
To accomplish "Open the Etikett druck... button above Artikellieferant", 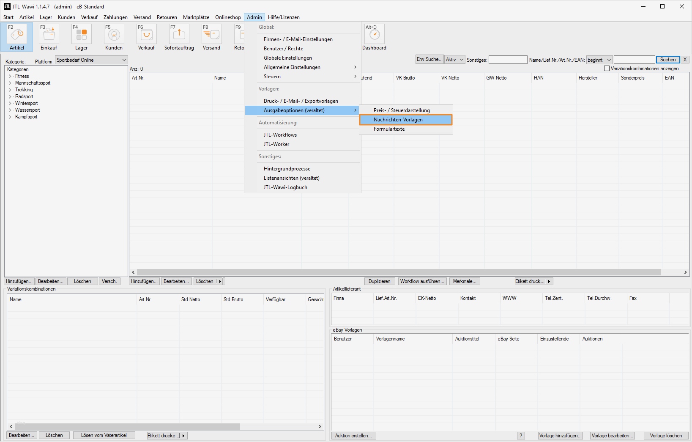I will point(533,281).
